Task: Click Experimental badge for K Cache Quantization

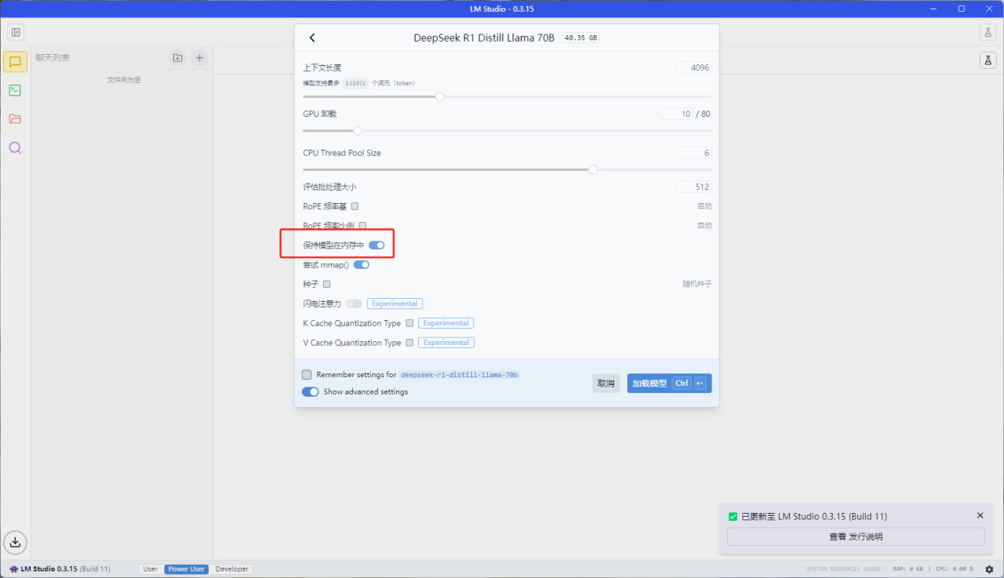Action: pos(446,323)
